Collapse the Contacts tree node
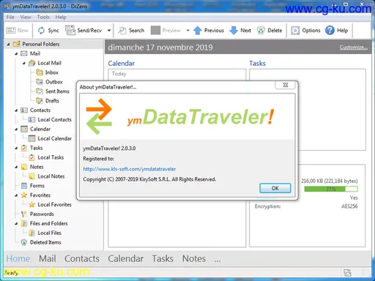This screenshot has width=375, height=281. coord(16,110)
